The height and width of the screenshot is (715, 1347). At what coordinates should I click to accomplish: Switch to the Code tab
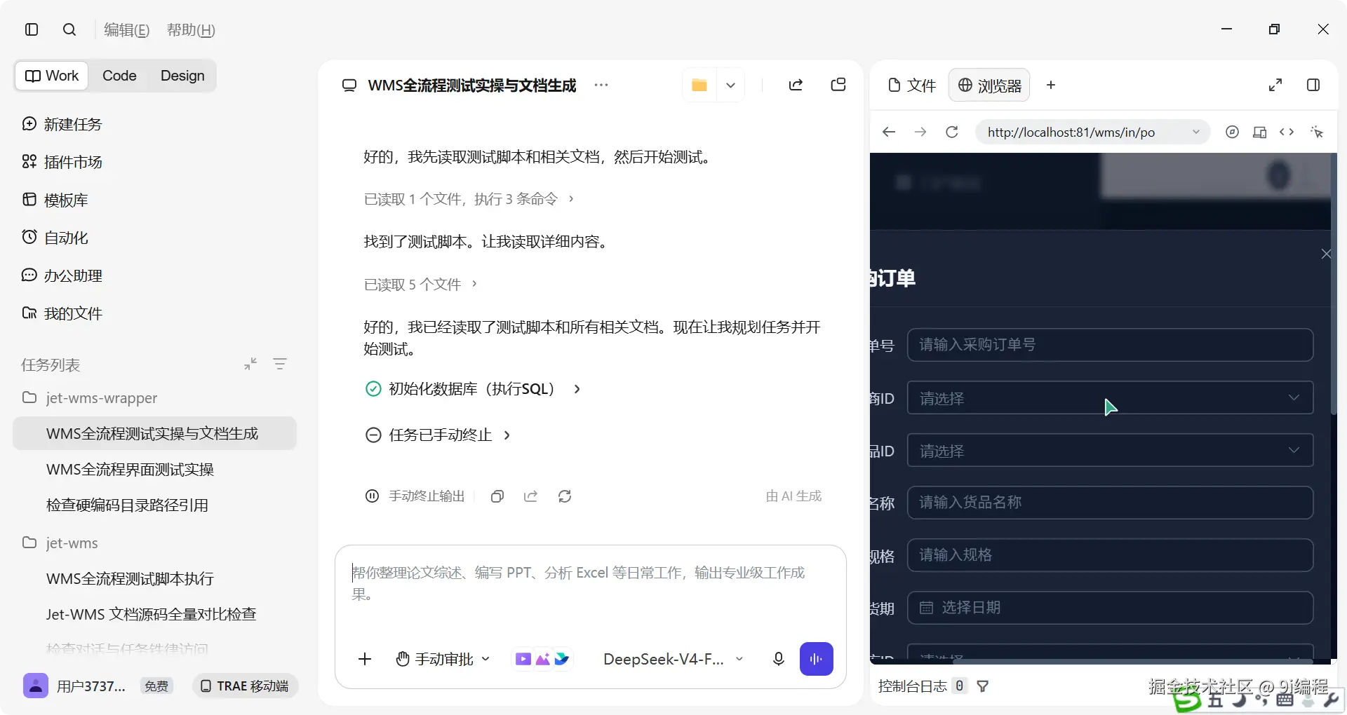[x=119, y=76]
